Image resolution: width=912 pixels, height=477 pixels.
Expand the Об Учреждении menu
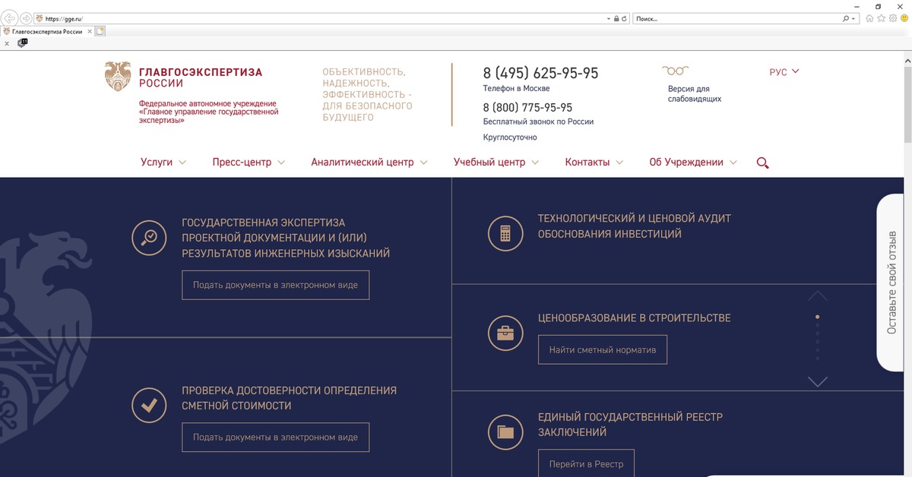point(692,163)
